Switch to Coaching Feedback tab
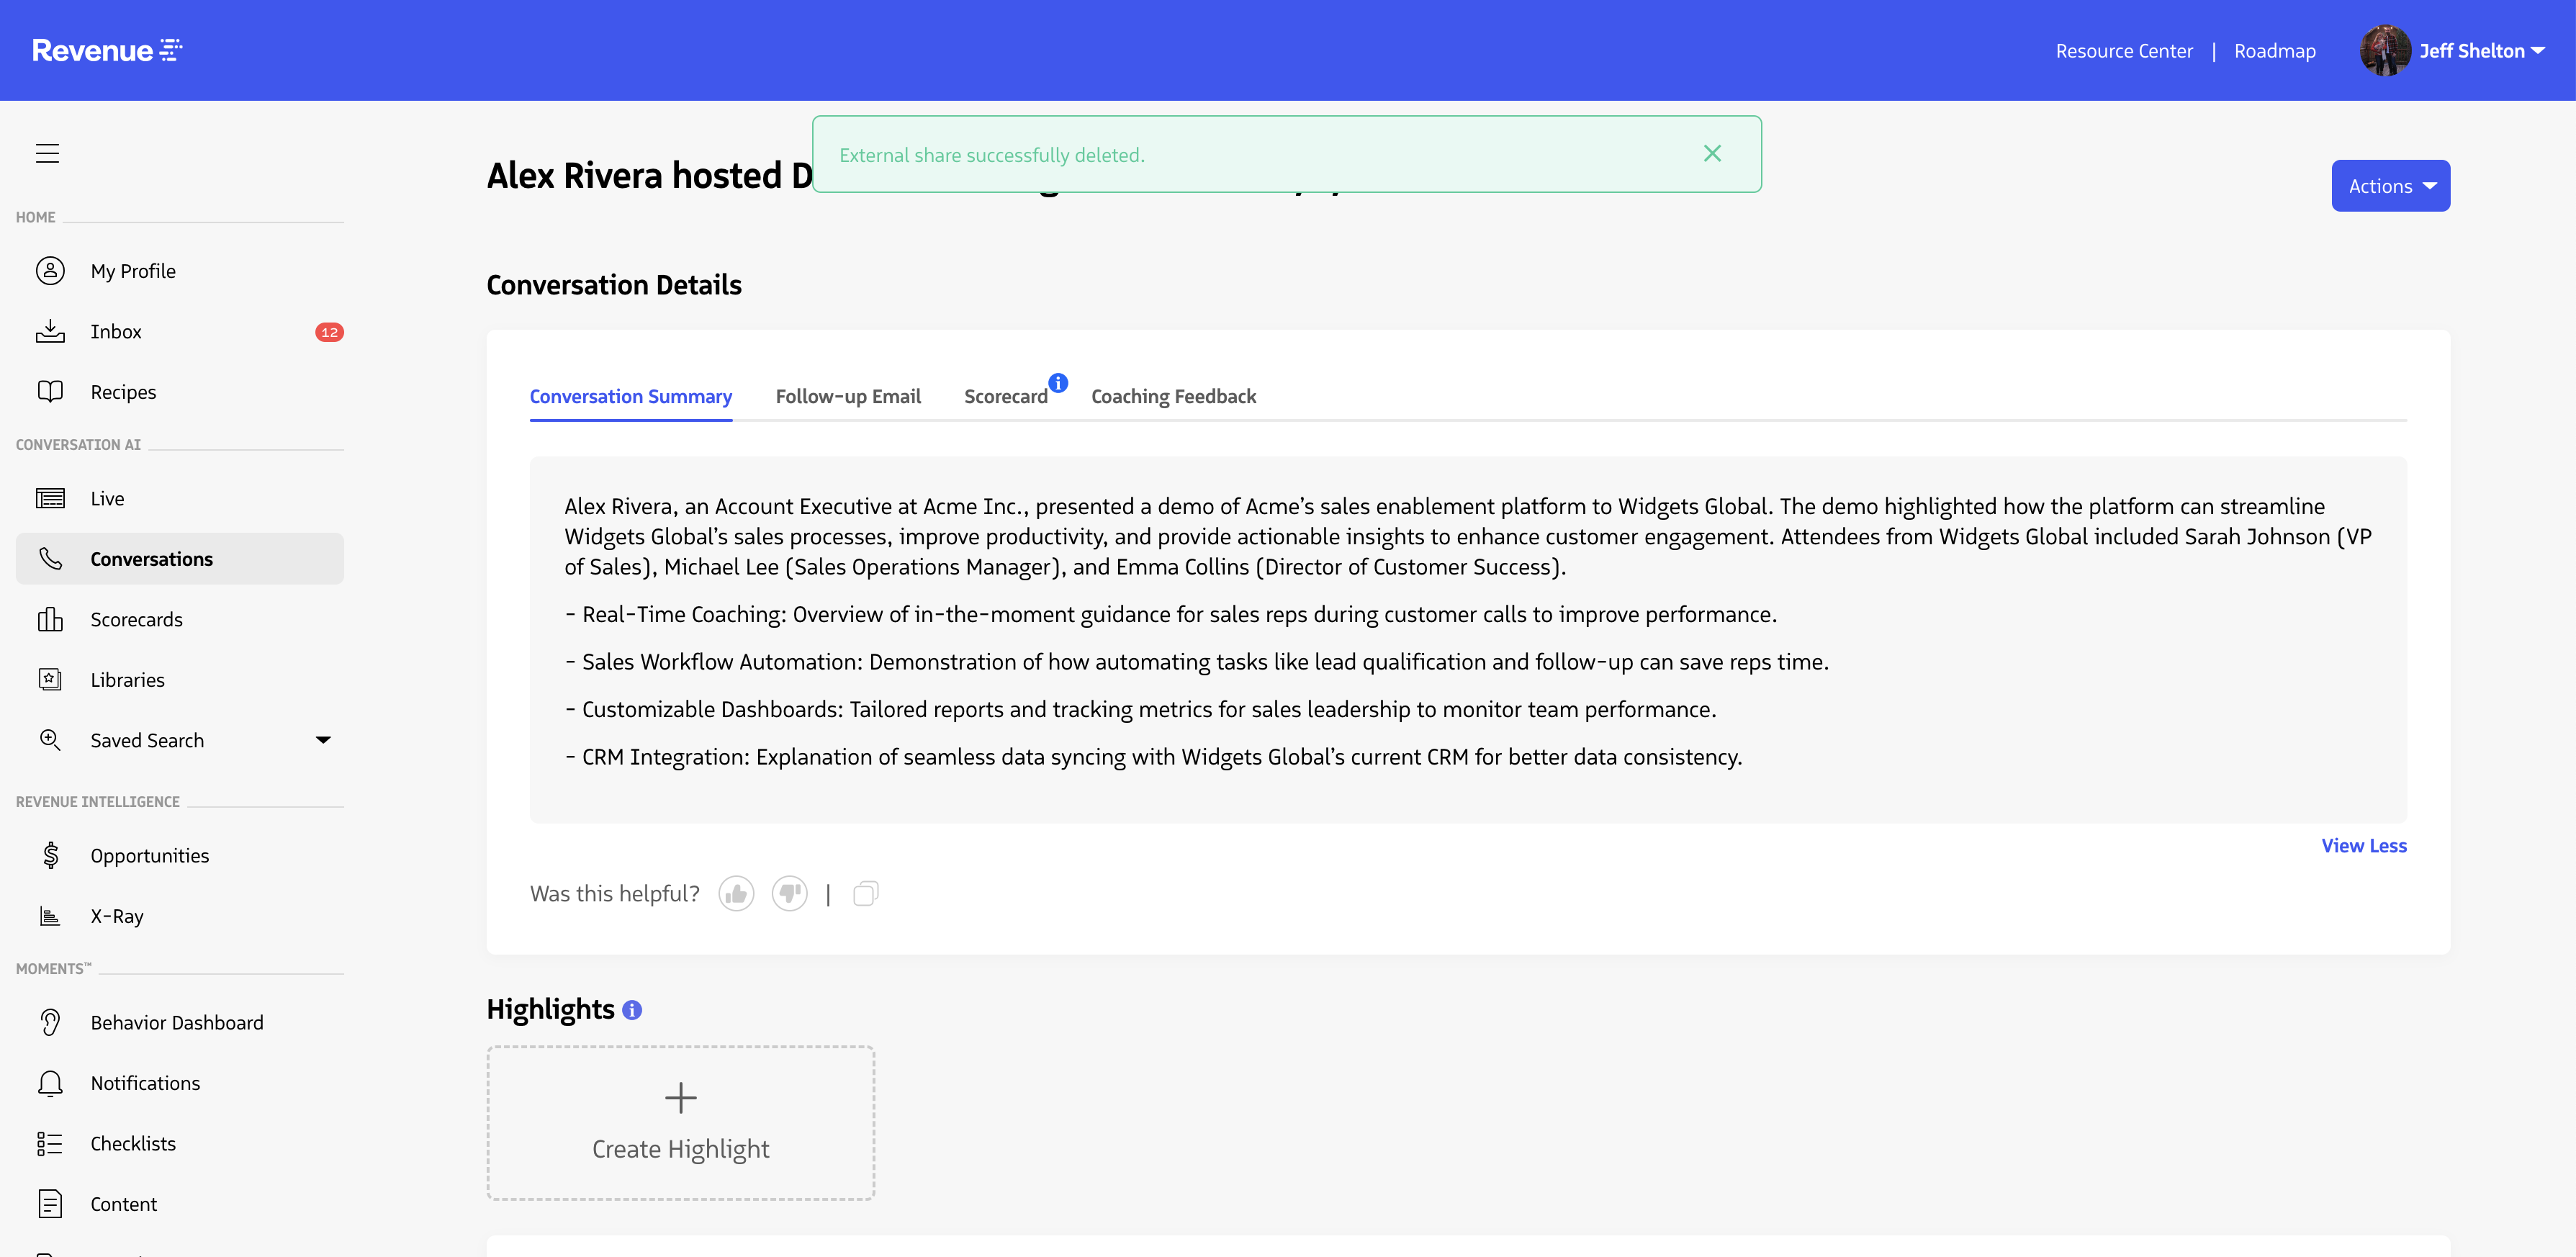Image resolution: width=2576 pixels, height=1257 pixels. pyautogui.click(x=1173, y=397)
